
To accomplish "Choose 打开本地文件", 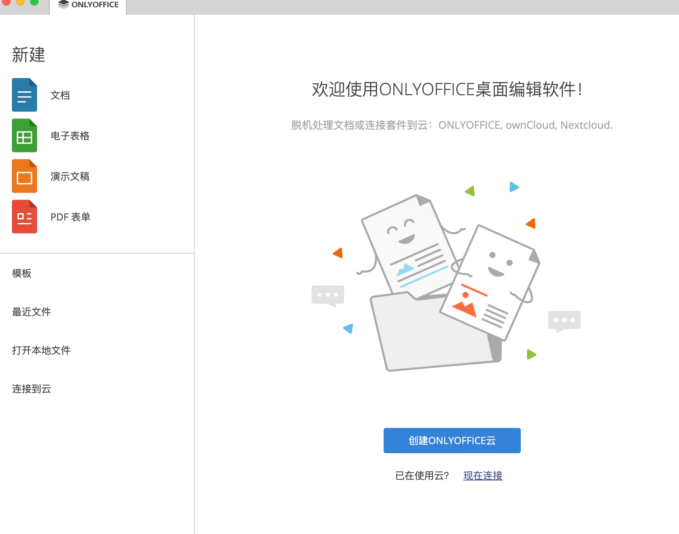I will click(41, 350).
